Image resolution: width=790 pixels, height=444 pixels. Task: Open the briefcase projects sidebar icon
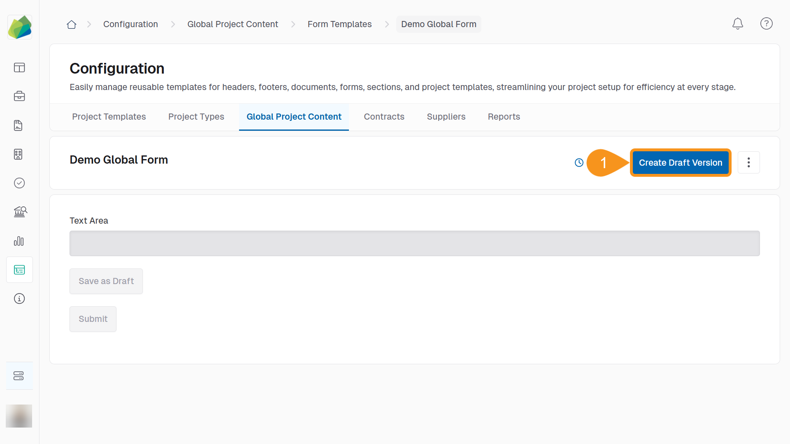(19, 96)
